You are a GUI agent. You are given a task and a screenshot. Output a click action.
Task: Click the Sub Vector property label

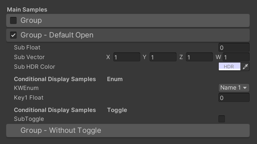[29, 57]
